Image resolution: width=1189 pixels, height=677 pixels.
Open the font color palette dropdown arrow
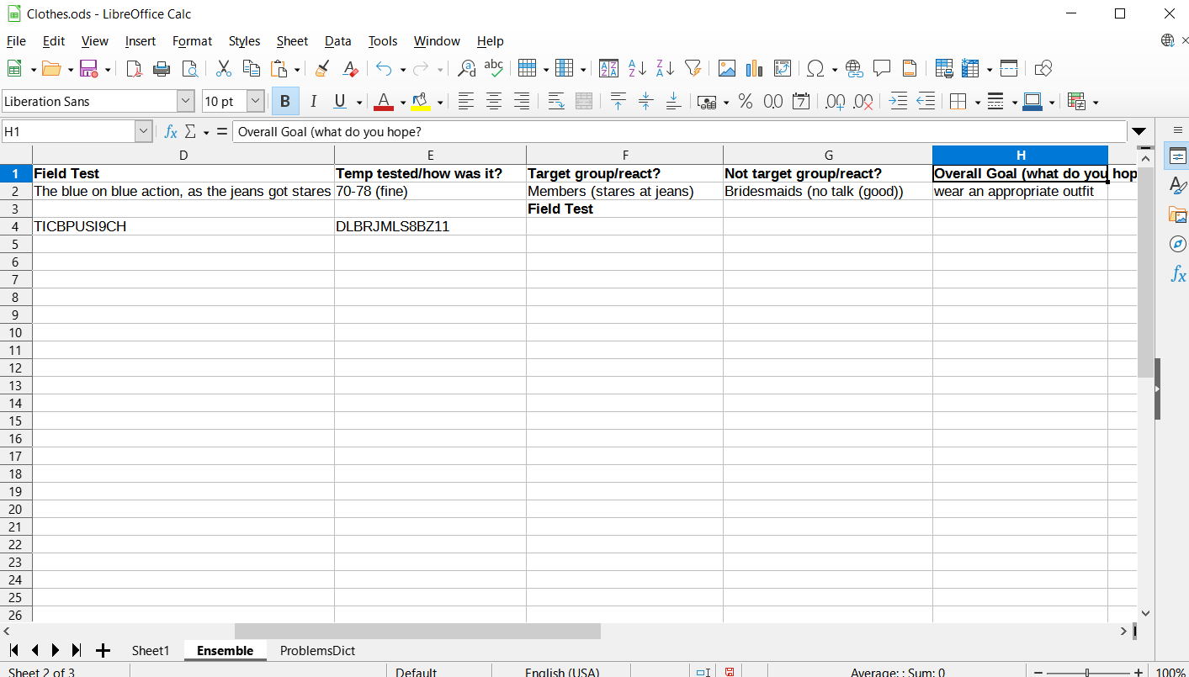click(403, 102)
